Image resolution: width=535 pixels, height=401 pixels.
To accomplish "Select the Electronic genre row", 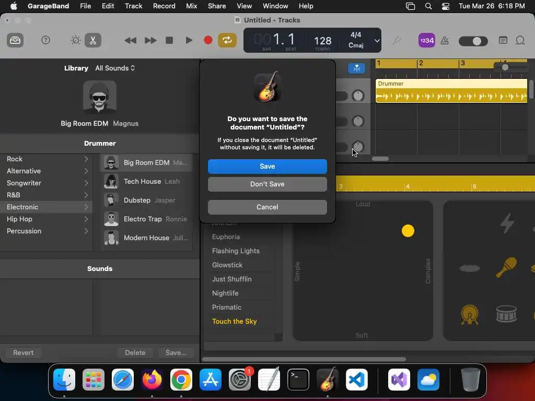I will (46, 207).
